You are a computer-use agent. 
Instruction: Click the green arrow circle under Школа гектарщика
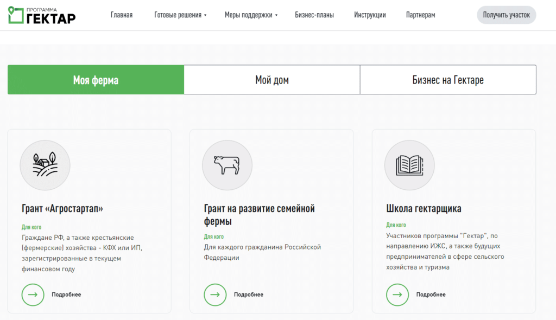397,295
